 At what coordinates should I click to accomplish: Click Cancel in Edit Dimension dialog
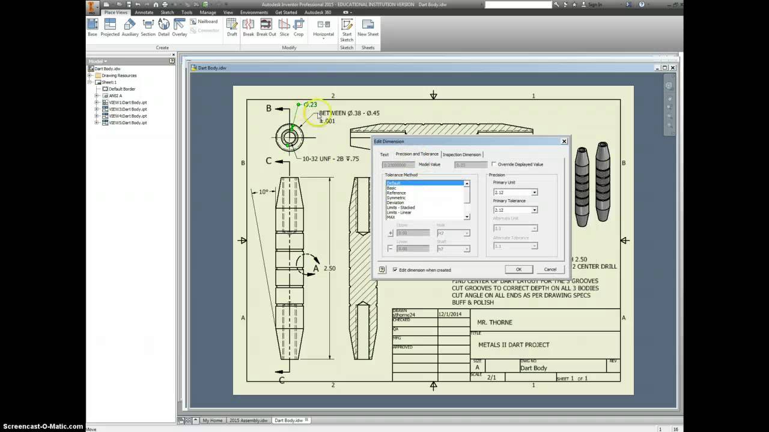[550, 269]
